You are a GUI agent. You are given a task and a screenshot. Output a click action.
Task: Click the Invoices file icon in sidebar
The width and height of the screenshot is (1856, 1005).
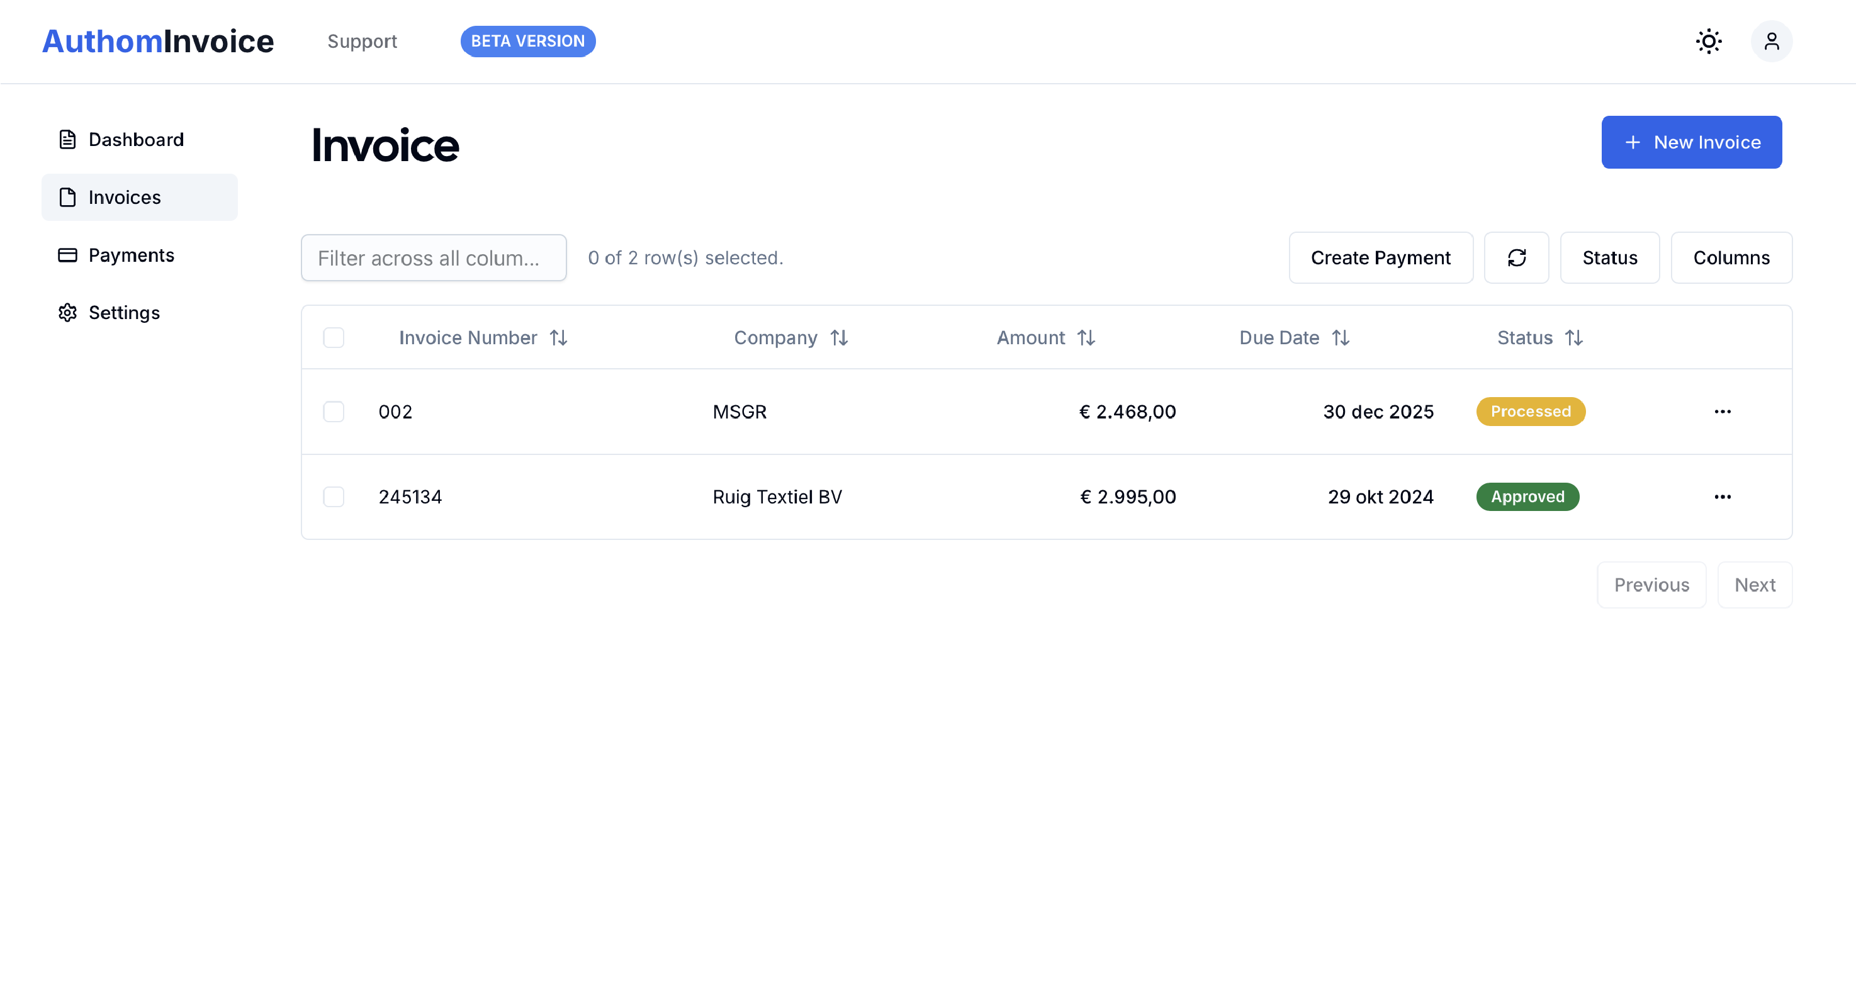coord(67,198)
